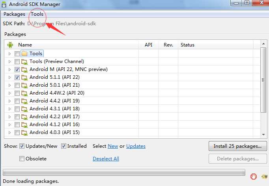
Task: Expand the Android 4.4.2 (API 19) node
Action: click(x=9, y=101)
